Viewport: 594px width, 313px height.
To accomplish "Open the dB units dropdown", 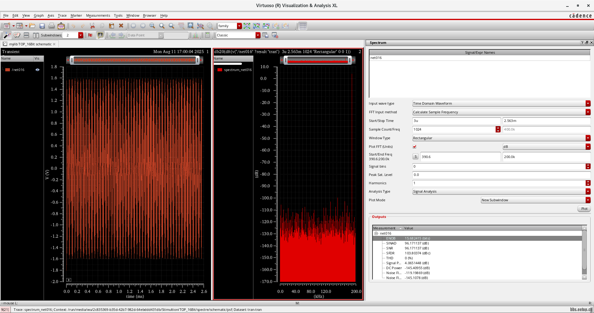I will click(x=588, y=147).
